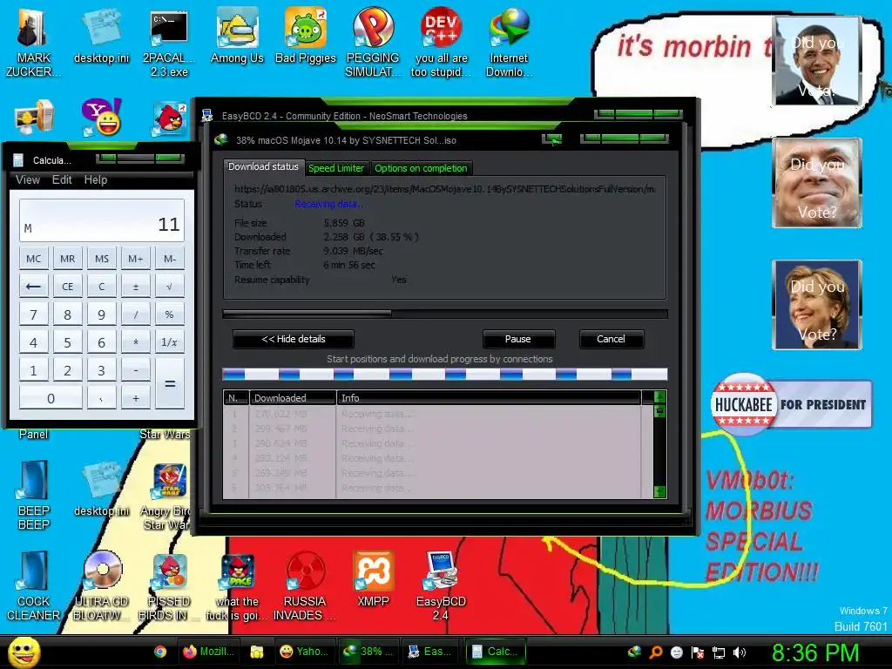892x669 pixels.
Task: Click the 'N.' column header
Action: tap(235, 397)
